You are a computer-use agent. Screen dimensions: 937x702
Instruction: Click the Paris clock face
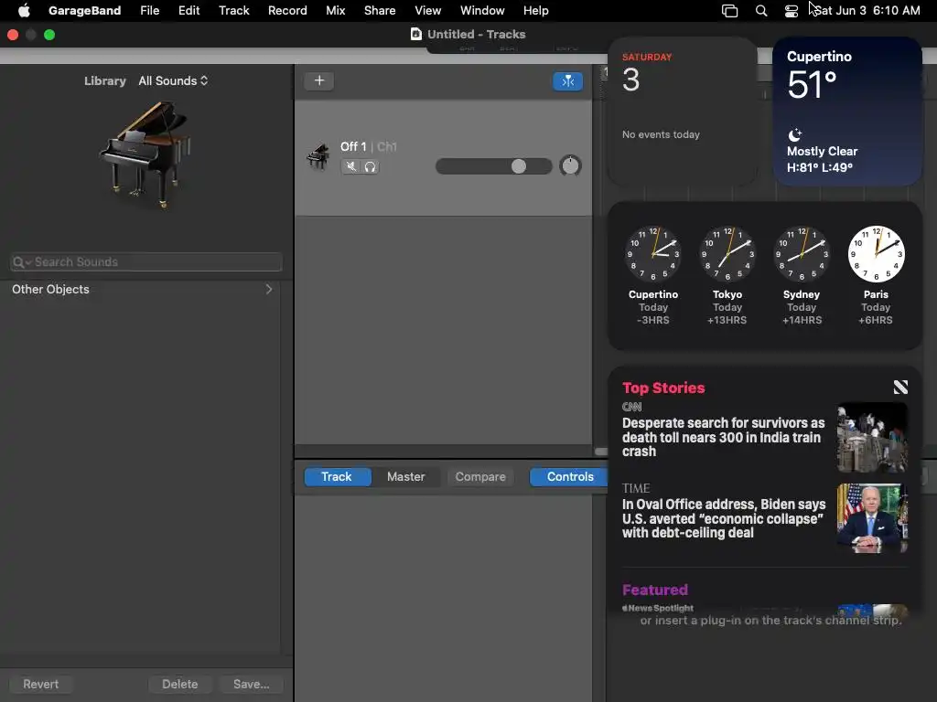coord(876,254)
